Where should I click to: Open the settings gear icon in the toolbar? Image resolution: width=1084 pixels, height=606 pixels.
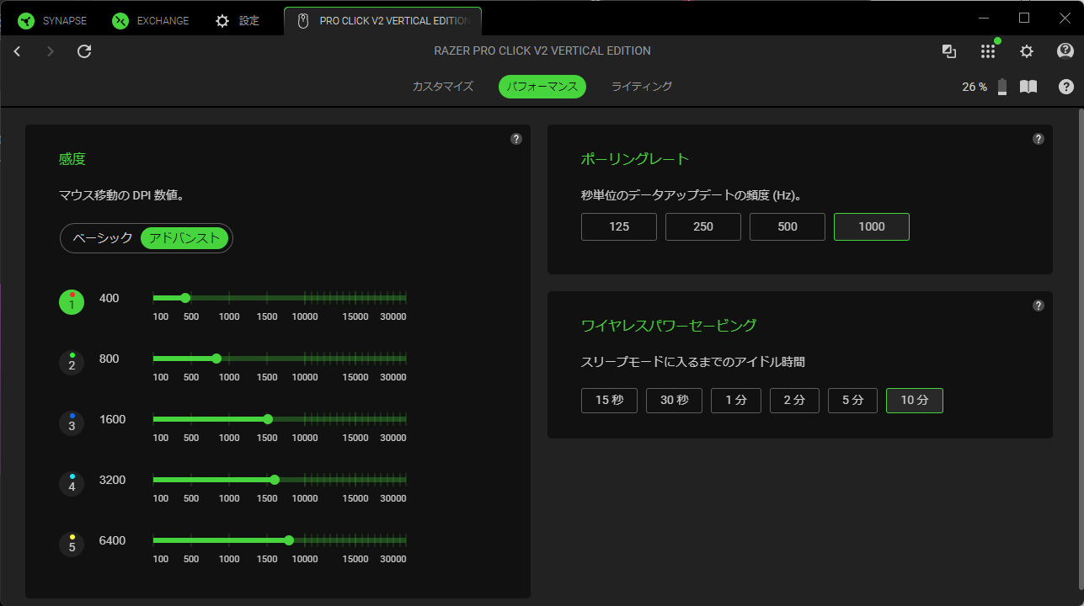point(1026,51)
